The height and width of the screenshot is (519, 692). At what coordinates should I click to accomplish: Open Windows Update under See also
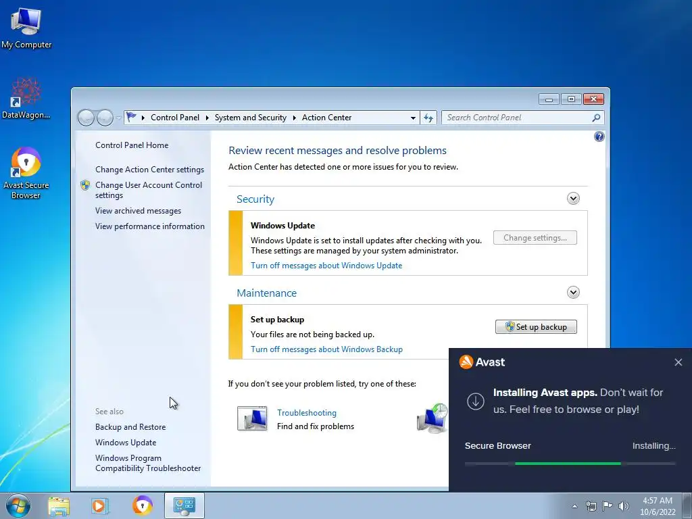[x=125, y=443]
